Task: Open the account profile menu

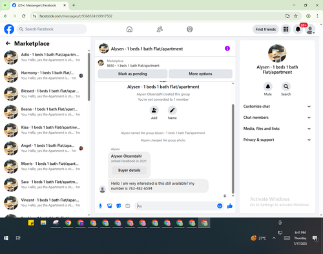Action: [310, 29]
